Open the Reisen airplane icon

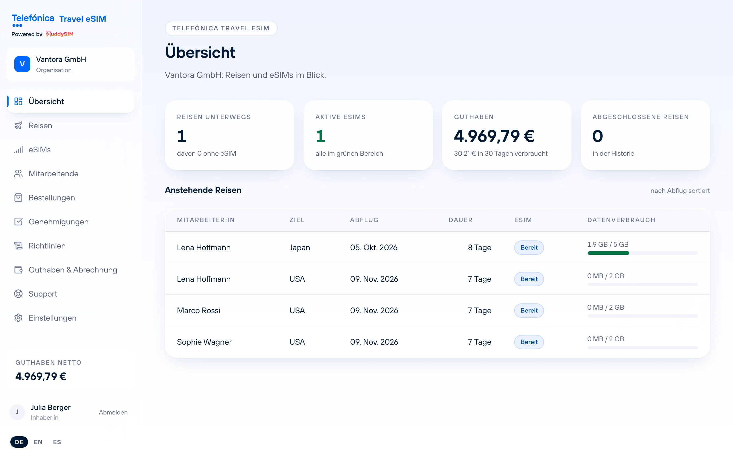click(x=18, y=125)
